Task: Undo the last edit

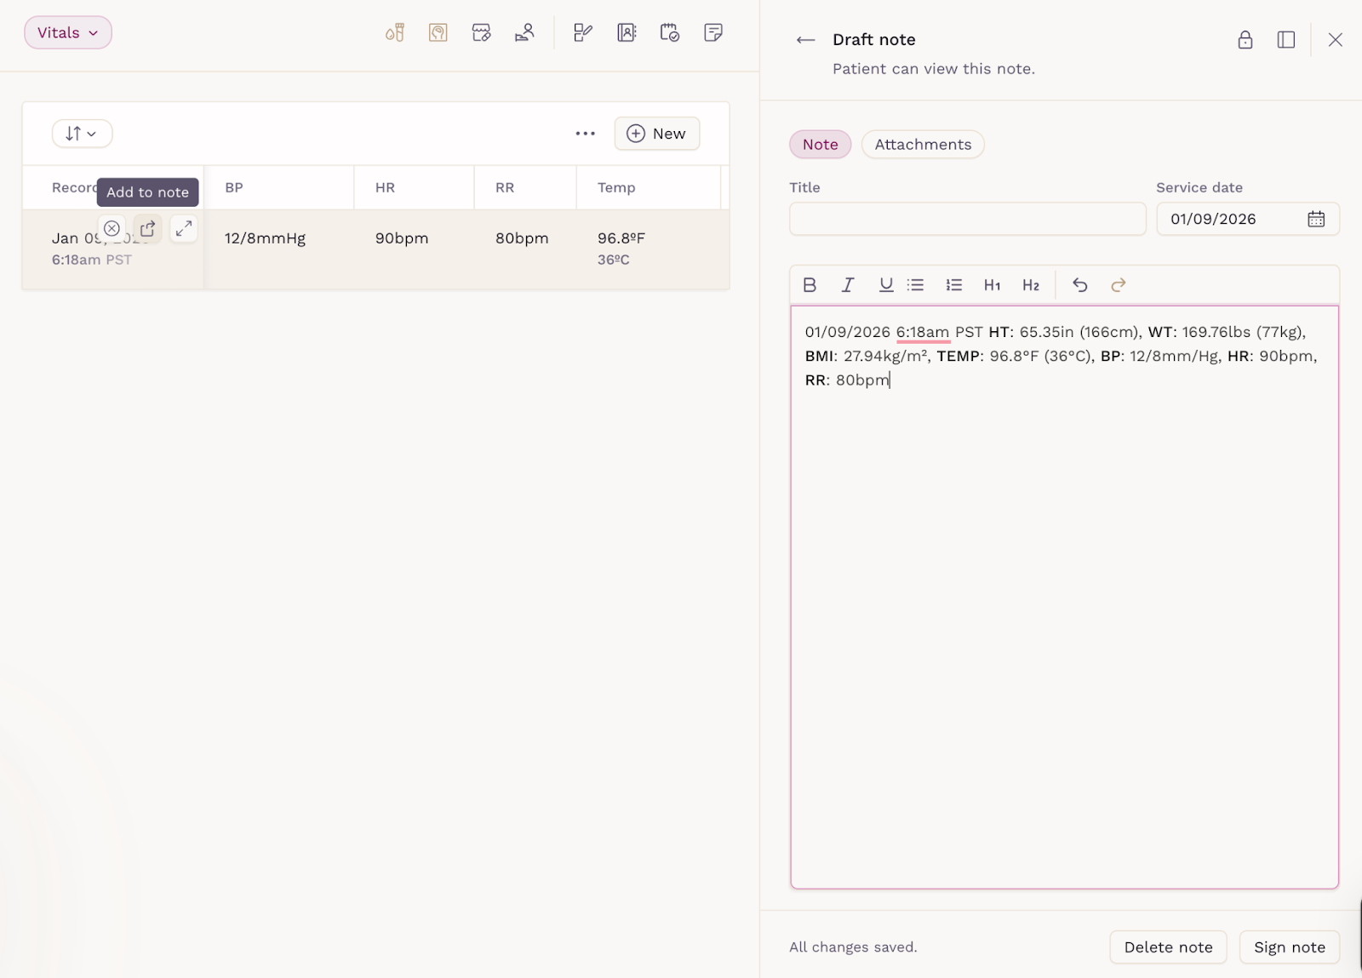Action: click(x=1080, y=285)
